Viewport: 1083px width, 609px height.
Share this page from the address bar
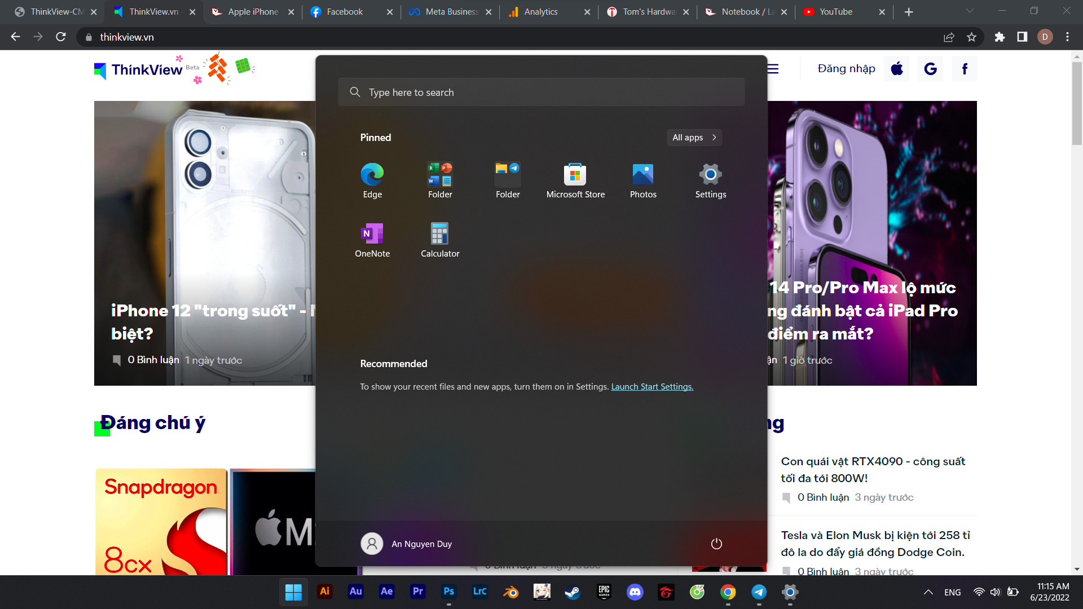pos(949,37)
